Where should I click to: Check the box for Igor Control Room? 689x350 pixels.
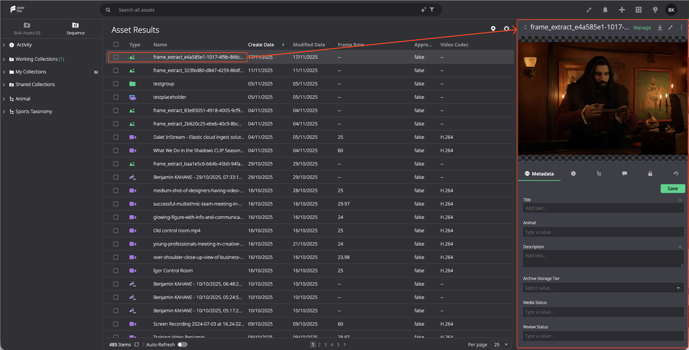pyautogui.click(x=116, y=271)
